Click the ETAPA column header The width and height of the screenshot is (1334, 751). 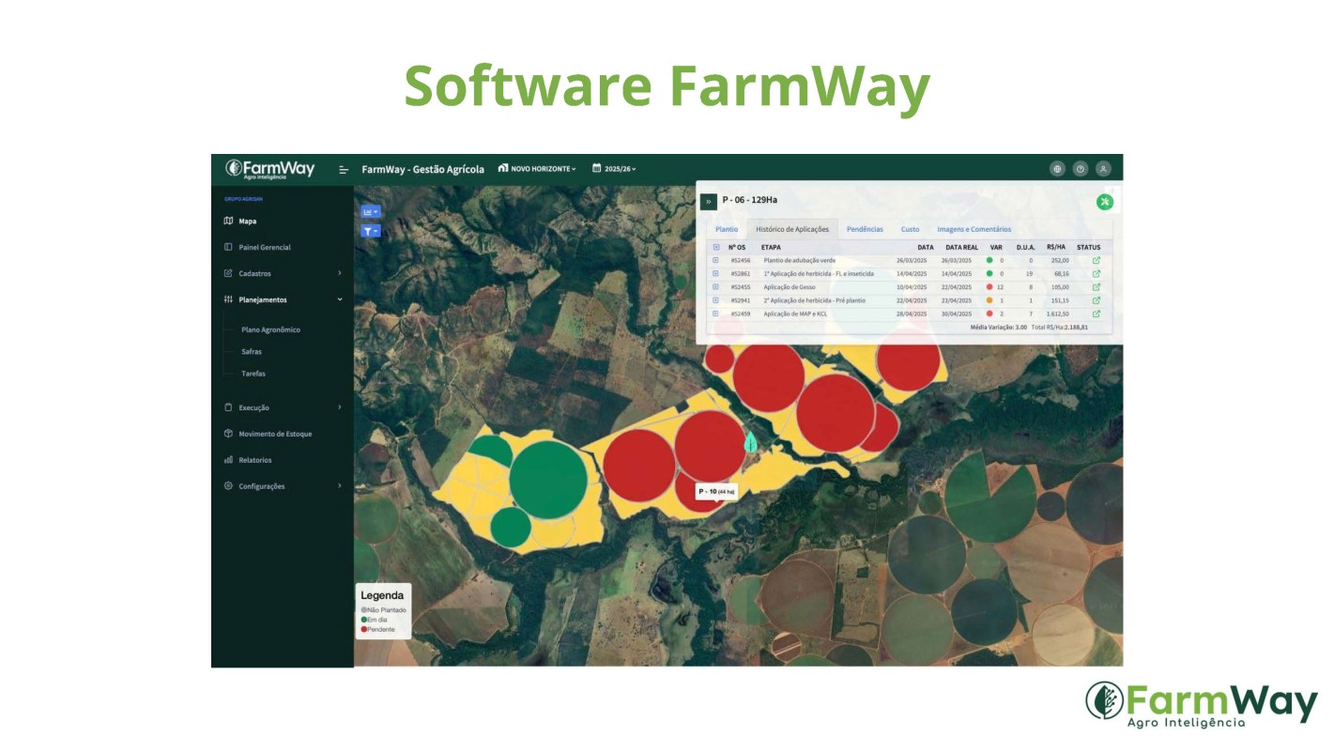[771, 248]
